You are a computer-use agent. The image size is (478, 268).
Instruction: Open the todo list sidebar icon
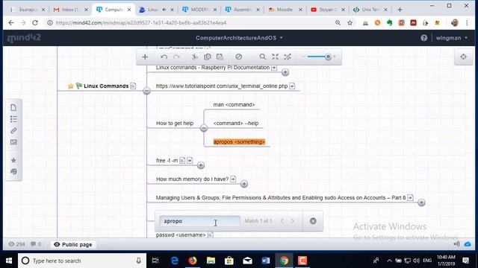13,119
